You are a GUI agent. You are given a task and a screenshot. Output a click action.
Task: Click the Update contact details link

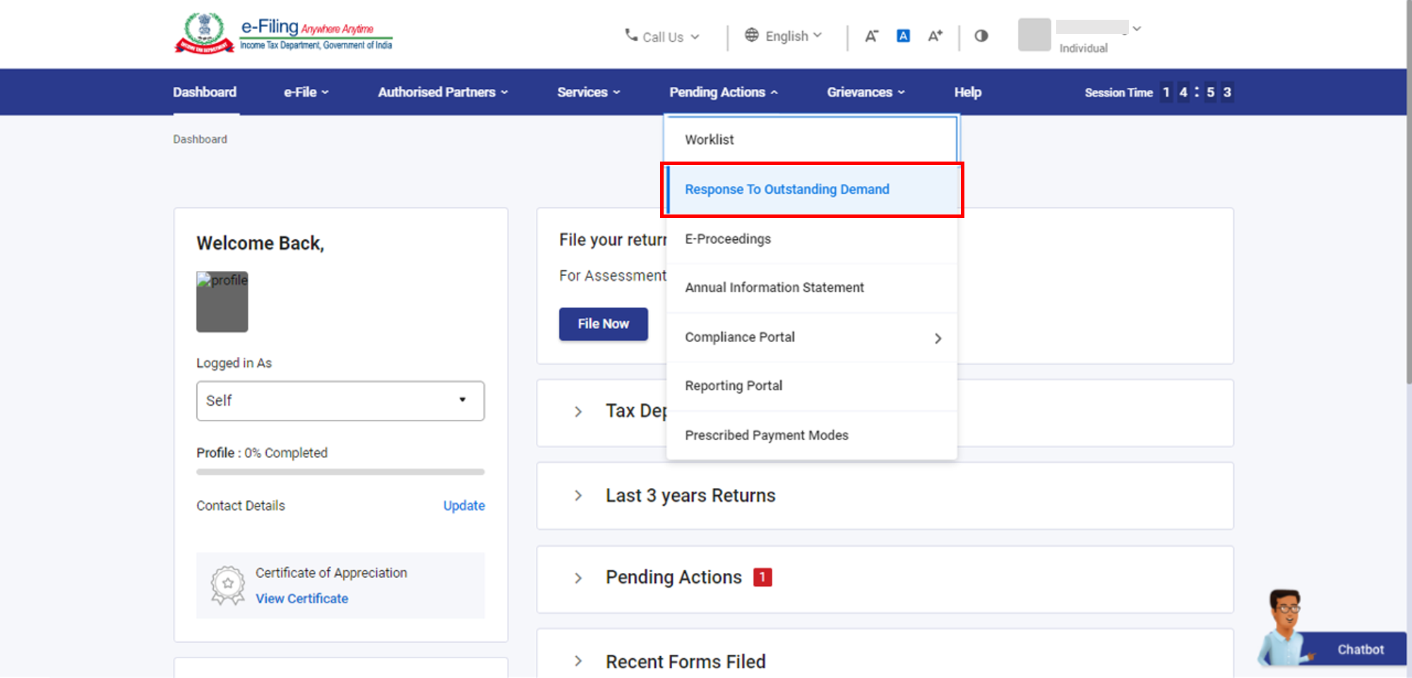pos(464,506)
